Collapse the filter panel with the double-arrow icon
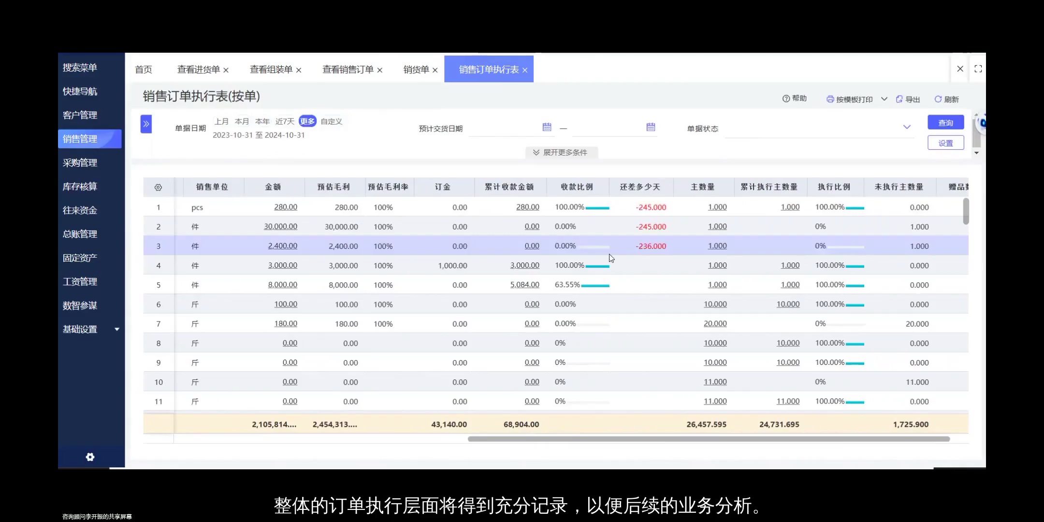Viewport: 1044px width, 522px height. [146, 124]
